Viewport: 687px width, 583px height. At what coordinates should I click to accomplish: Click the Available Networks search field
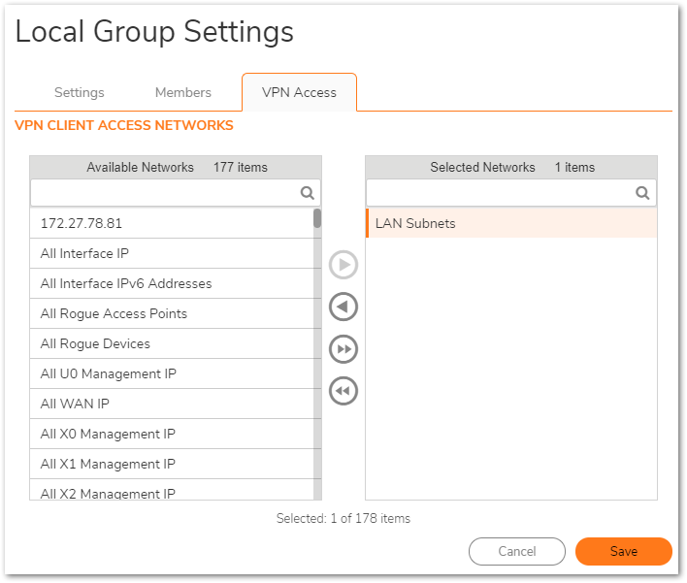(176, 193)
